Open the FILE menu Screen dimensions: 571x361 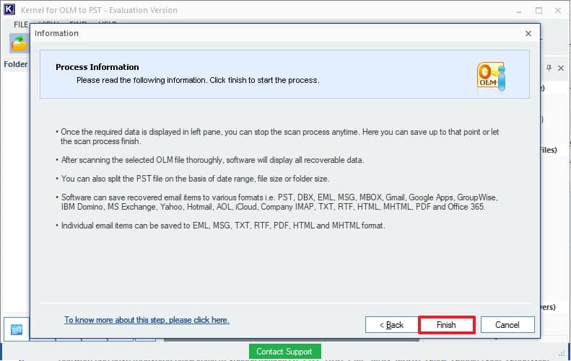click(x=21, y=24)
